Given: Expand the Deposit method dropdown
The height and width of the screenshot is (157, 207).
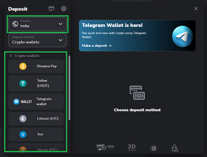Looking at the screenshot, I should click(37, 40).
